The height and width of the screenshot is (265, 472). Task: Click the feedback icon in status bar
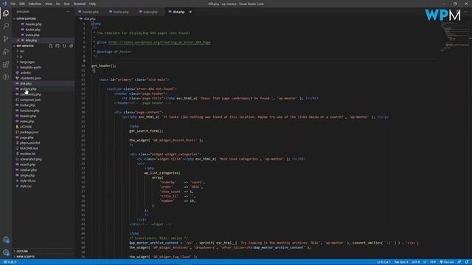pyautogui.click(x=459, y=262)
